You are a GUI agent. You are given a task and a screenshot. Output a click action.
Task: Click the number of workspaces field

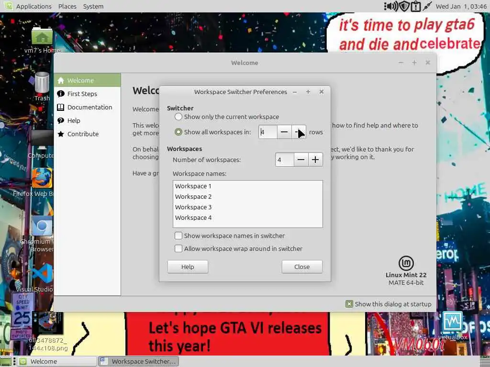(x=284, y=160)
